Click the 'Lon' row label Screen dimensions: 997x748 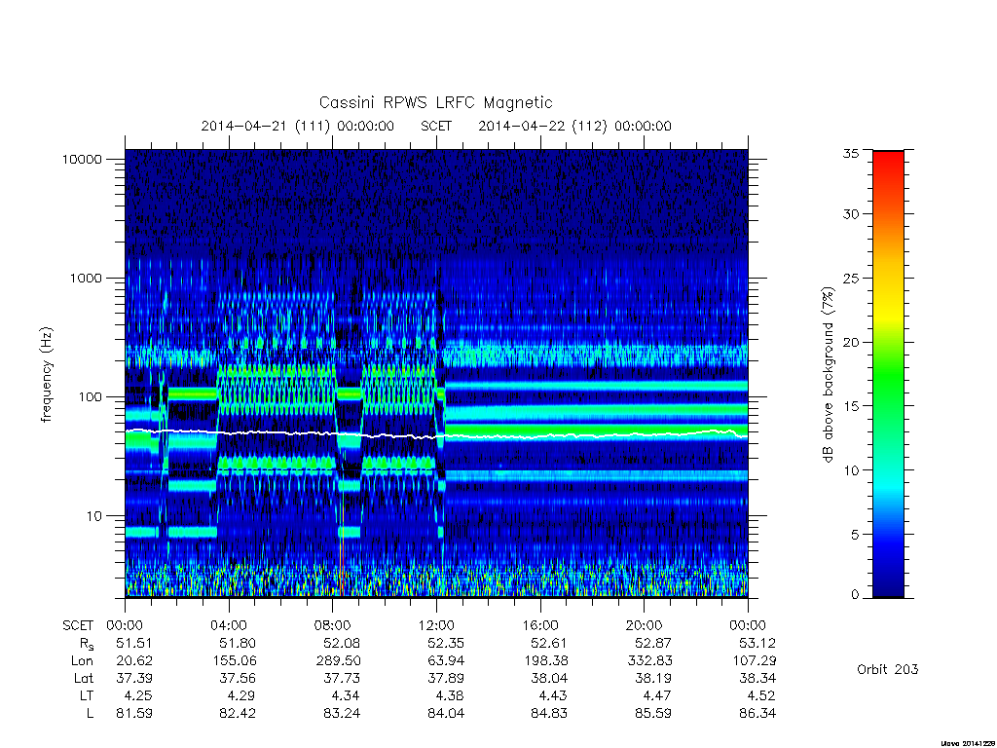pyautogui.click(x=82, y=661)
